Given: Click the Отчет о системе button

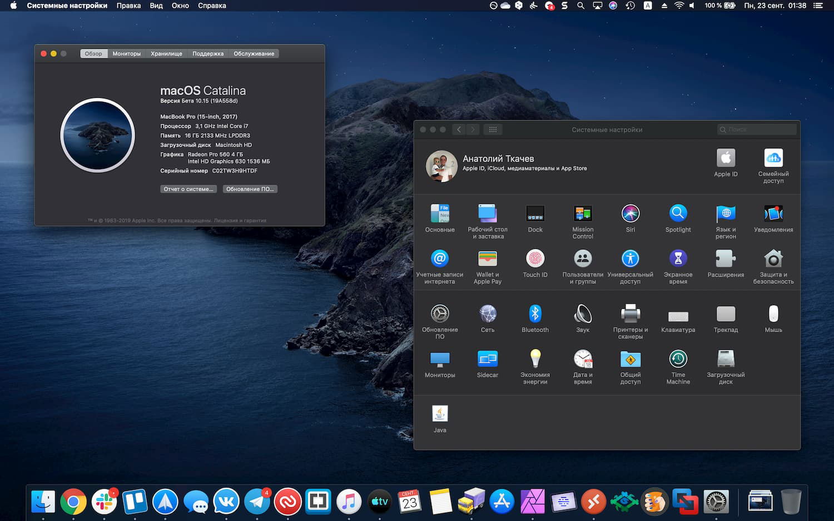Looking at the screenshot, I should tap(188, 189).
